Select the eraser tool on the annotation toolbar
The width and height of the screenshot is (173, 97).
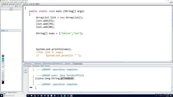(3, 67)
